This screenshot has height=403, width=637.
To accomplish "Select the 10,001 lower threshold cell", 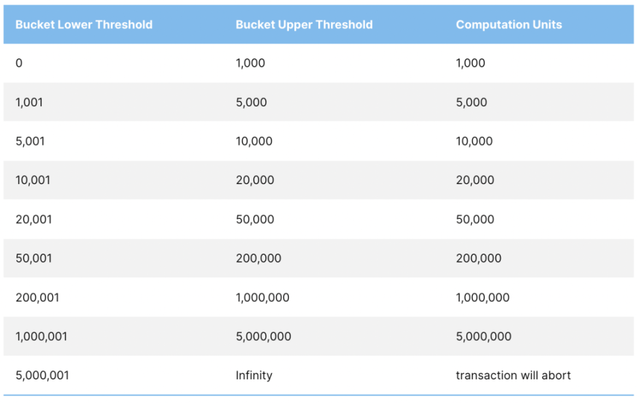I will 33,180.
